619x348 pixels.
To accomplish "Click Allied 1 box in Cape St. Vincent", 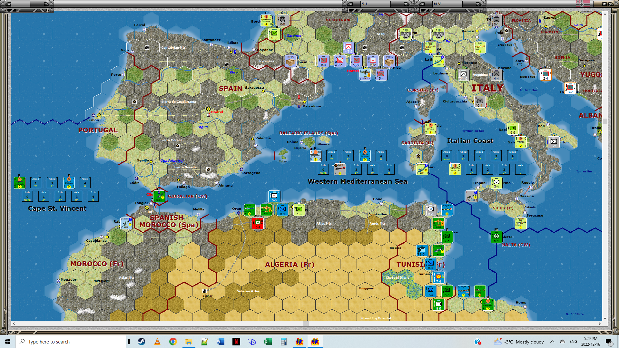I will click(x=36, y=183).
